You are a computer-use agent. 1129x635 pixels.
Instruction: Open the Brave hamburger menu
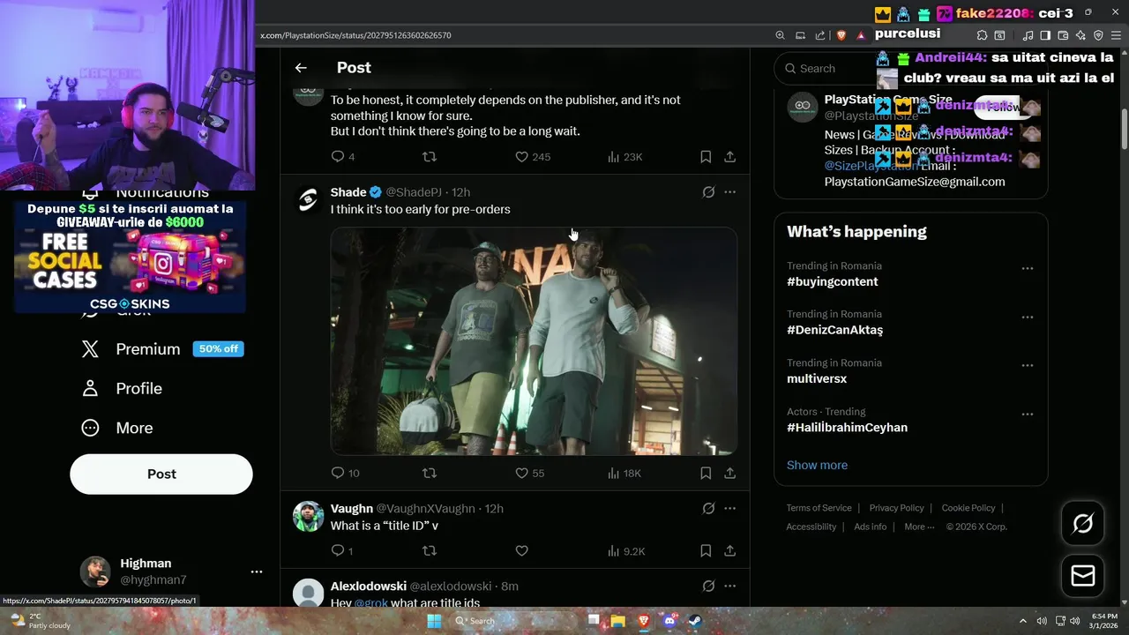point(1116,35)
